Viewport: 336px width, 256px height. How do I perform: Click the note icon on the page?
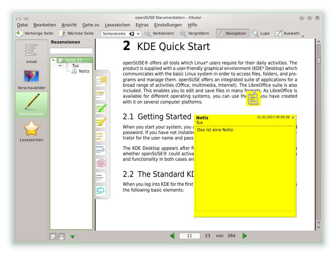253,98
